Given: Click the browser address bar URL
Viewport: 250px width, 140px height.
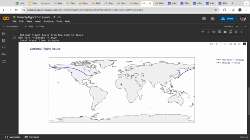Looking at the screenshot, I should point(85,10).
